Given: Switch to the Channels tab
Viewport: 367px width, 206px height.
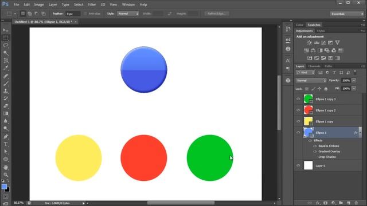Looking at the screenshot, I should [314, 66].
